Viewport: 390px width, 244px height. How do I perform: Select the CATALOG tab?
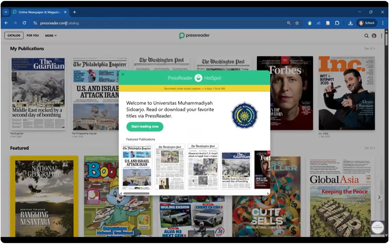pyautogui.click(x=14, y=36)
